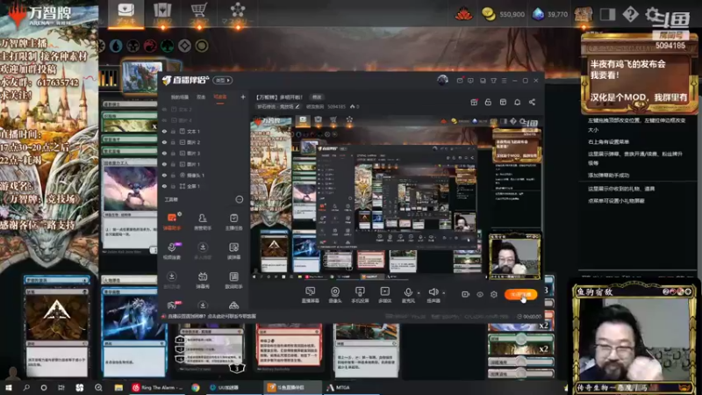Click the share icon in stream header
Image resolution: width=702 pixels, height=395 pixels.
click(532, 102)
